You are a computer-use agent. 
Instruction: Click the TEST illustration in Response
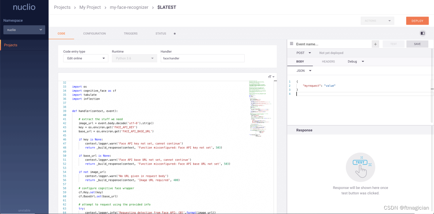360,167
